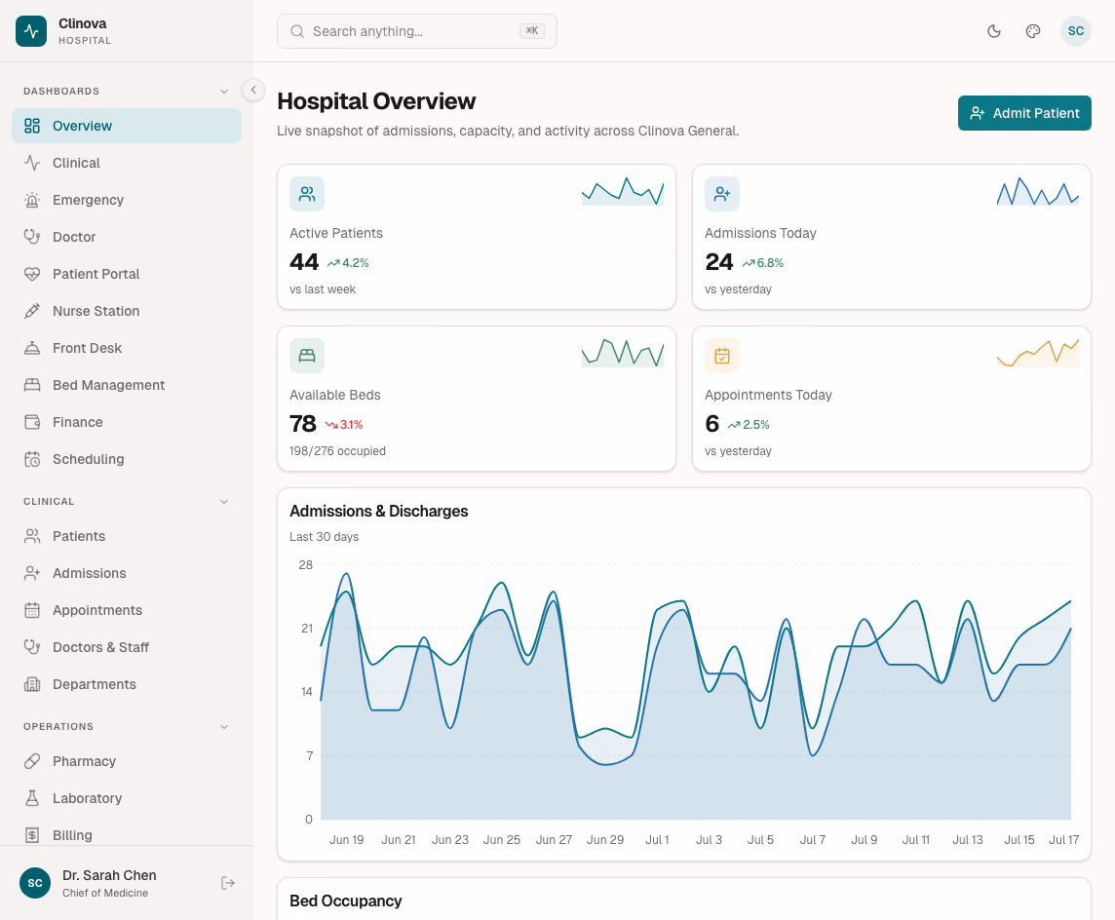Click the 6.8% trend value
The width and height of the screenshot is (1115, 920).
point(770,263)
